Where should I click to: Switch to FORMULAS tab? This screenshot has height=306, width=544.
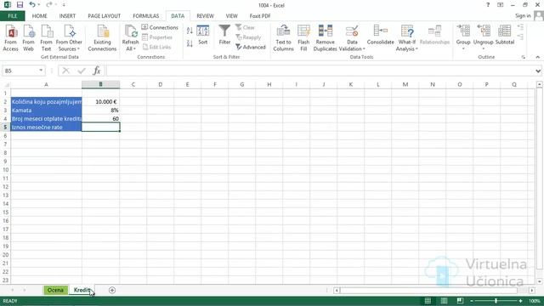[145, 16]
